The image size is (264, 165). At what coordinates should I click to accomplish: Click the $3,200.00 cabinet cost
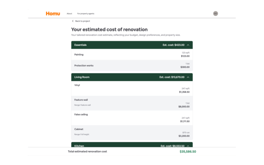(x=184, y=136)
